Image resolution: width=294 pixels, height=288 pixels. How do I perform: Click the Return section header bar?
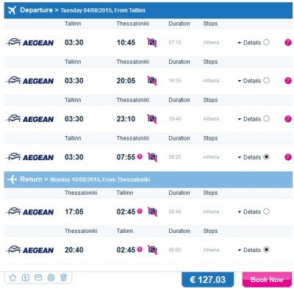(x=148, y=179)
